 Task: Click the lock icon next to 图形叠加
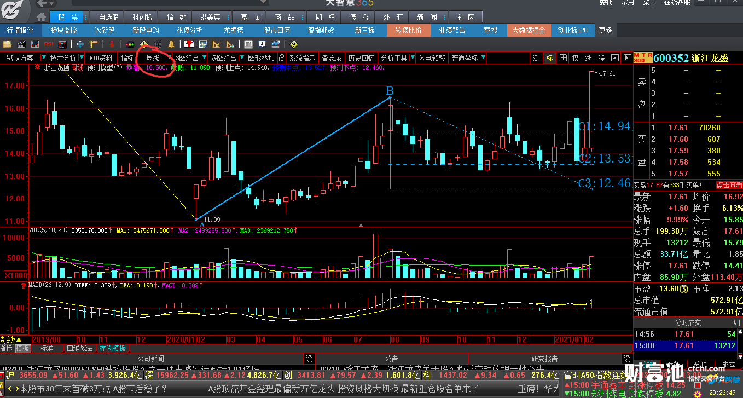(282, 58)
